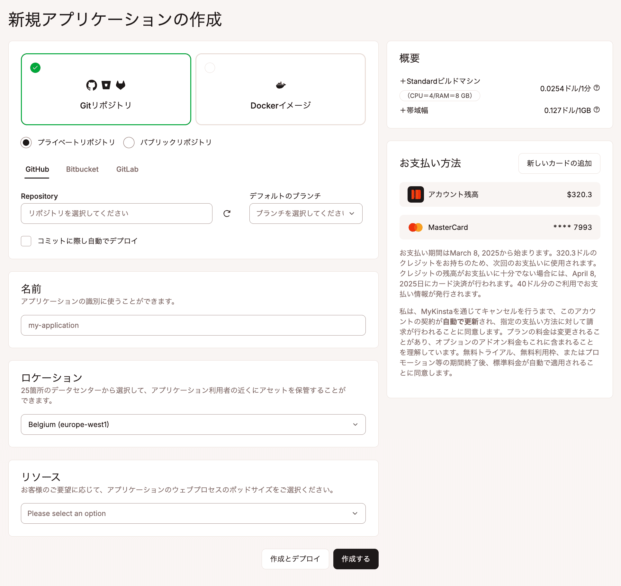
Task: Switch to the GitLab tab
Action: (127, 169)
